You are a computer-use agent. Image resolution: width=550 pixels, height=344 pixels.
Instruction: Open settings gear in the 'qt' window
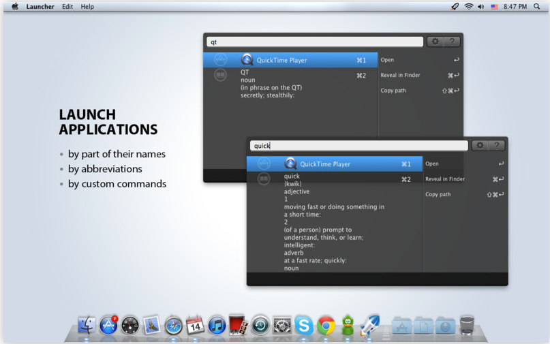pyautogui.click(x=435, y=42)
